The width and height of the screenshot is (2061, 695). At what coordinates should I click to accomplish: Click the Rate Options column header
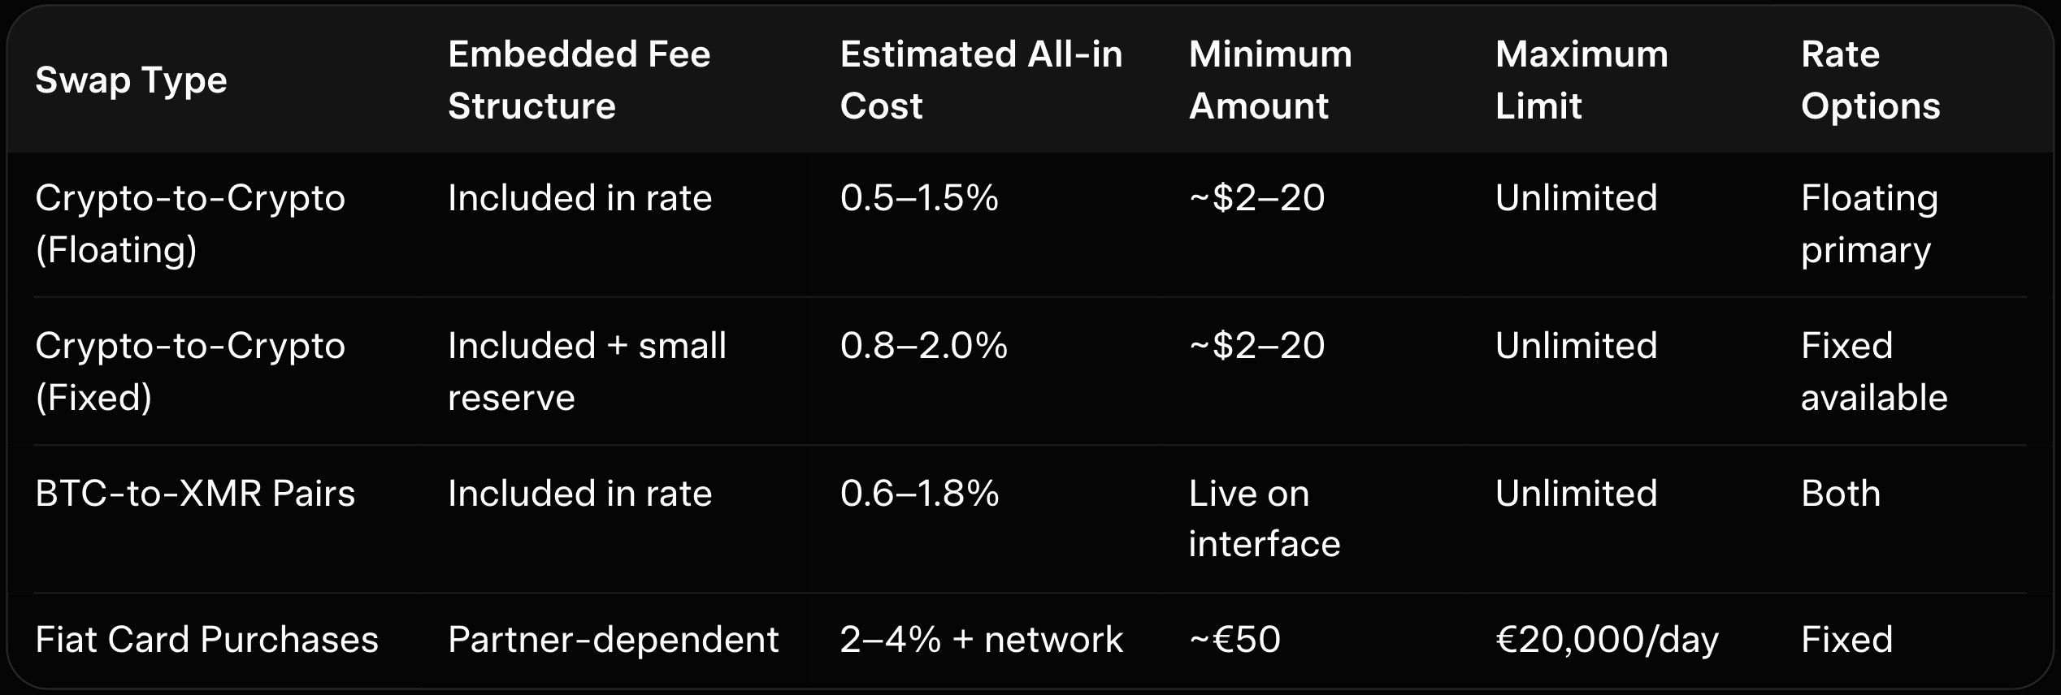click(x=1869, y=80)
